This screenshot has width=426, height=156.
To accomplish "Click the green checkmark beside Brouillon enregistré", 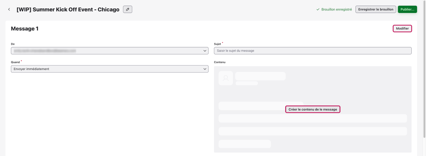I will (318, 9).
